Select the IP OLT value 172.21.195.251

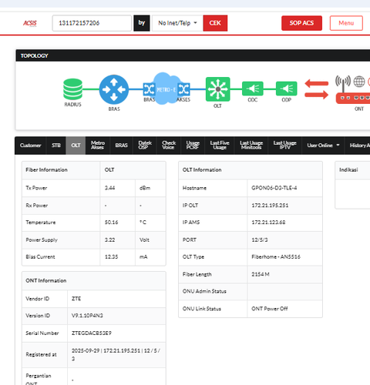pos(270,206)
